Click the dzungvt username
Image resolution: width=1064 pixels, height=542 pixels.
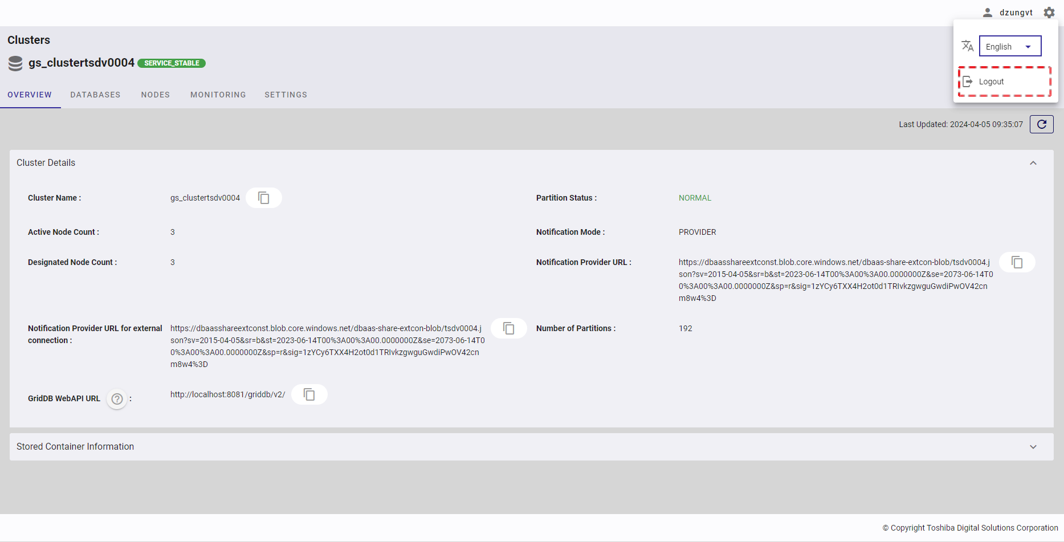pos(1016,13)
